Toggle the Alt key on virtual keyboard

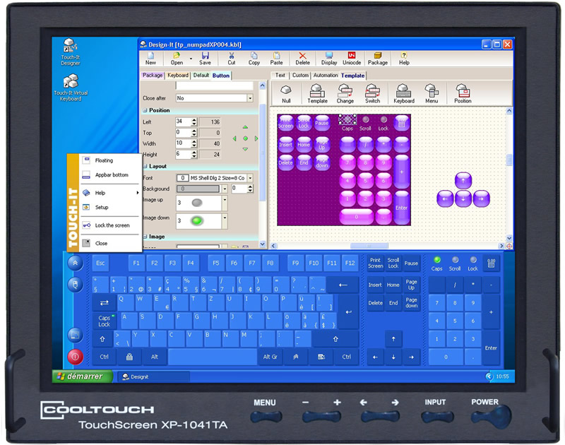(154, 357)
